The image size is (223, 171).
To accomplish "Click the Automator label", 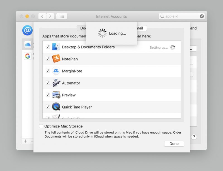I will pos(71,83).
